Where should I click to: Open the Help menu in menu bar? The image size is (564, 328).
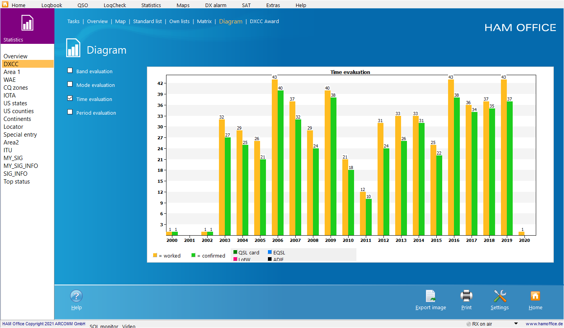pos(301,5)
